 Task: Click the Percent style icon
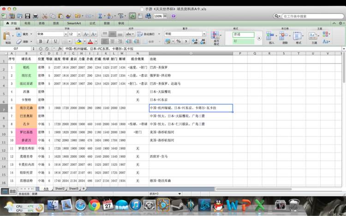tap(179, 41)
